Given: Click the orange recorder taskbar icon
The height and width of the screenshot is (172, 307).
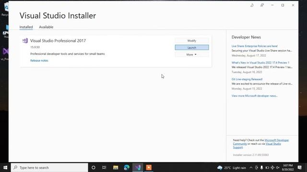Looking at the screenshot, I should coord(149,168).
